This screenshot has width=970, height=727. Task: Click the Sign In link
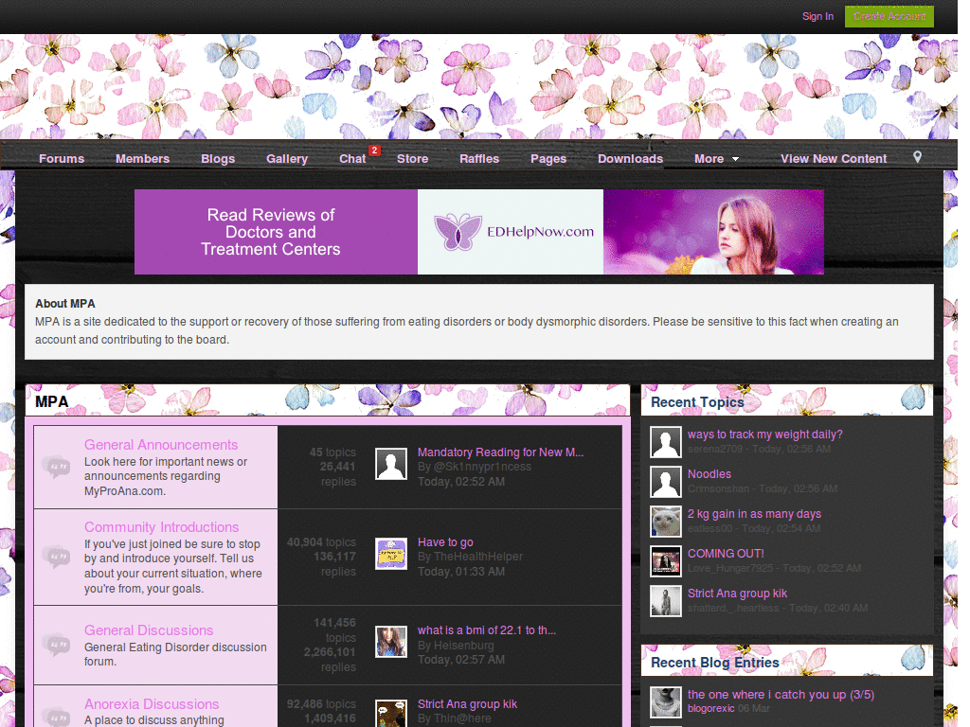coord(817,16)
